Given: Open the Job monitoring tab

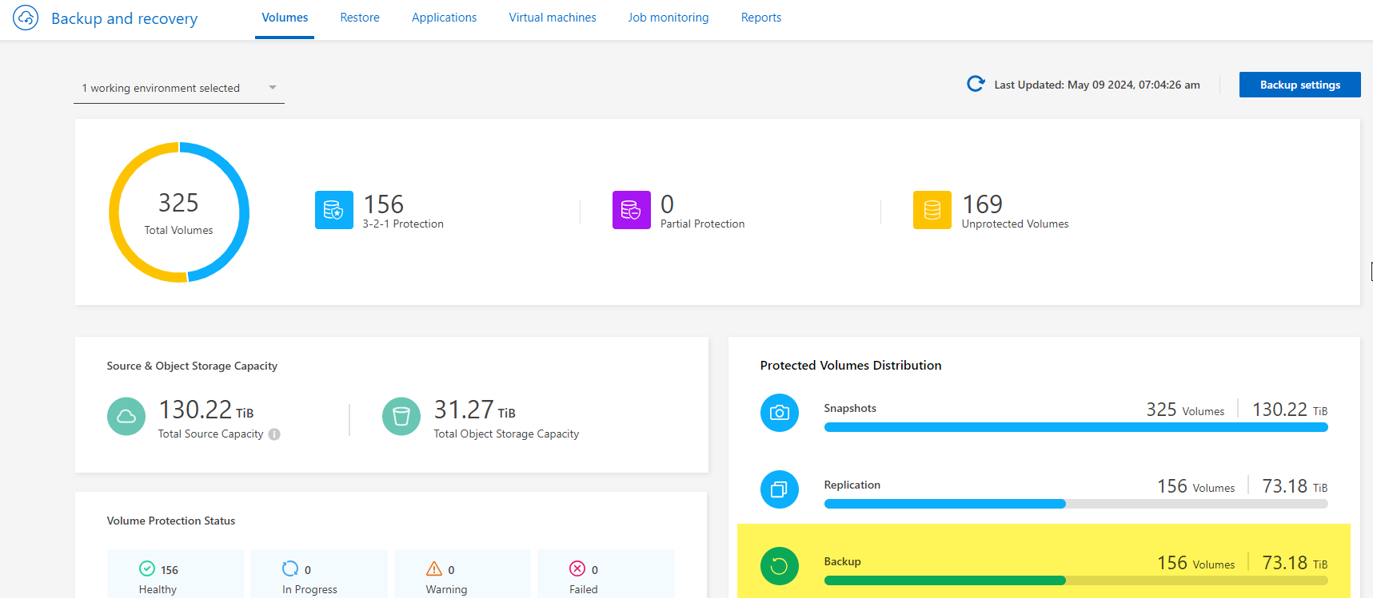Looking at the screenshot, I should click(668, 18).
